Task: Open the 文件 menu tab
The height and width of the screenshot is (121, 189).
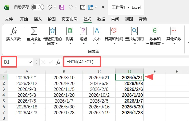Action: pyautogui.click(x=9, y=19)
